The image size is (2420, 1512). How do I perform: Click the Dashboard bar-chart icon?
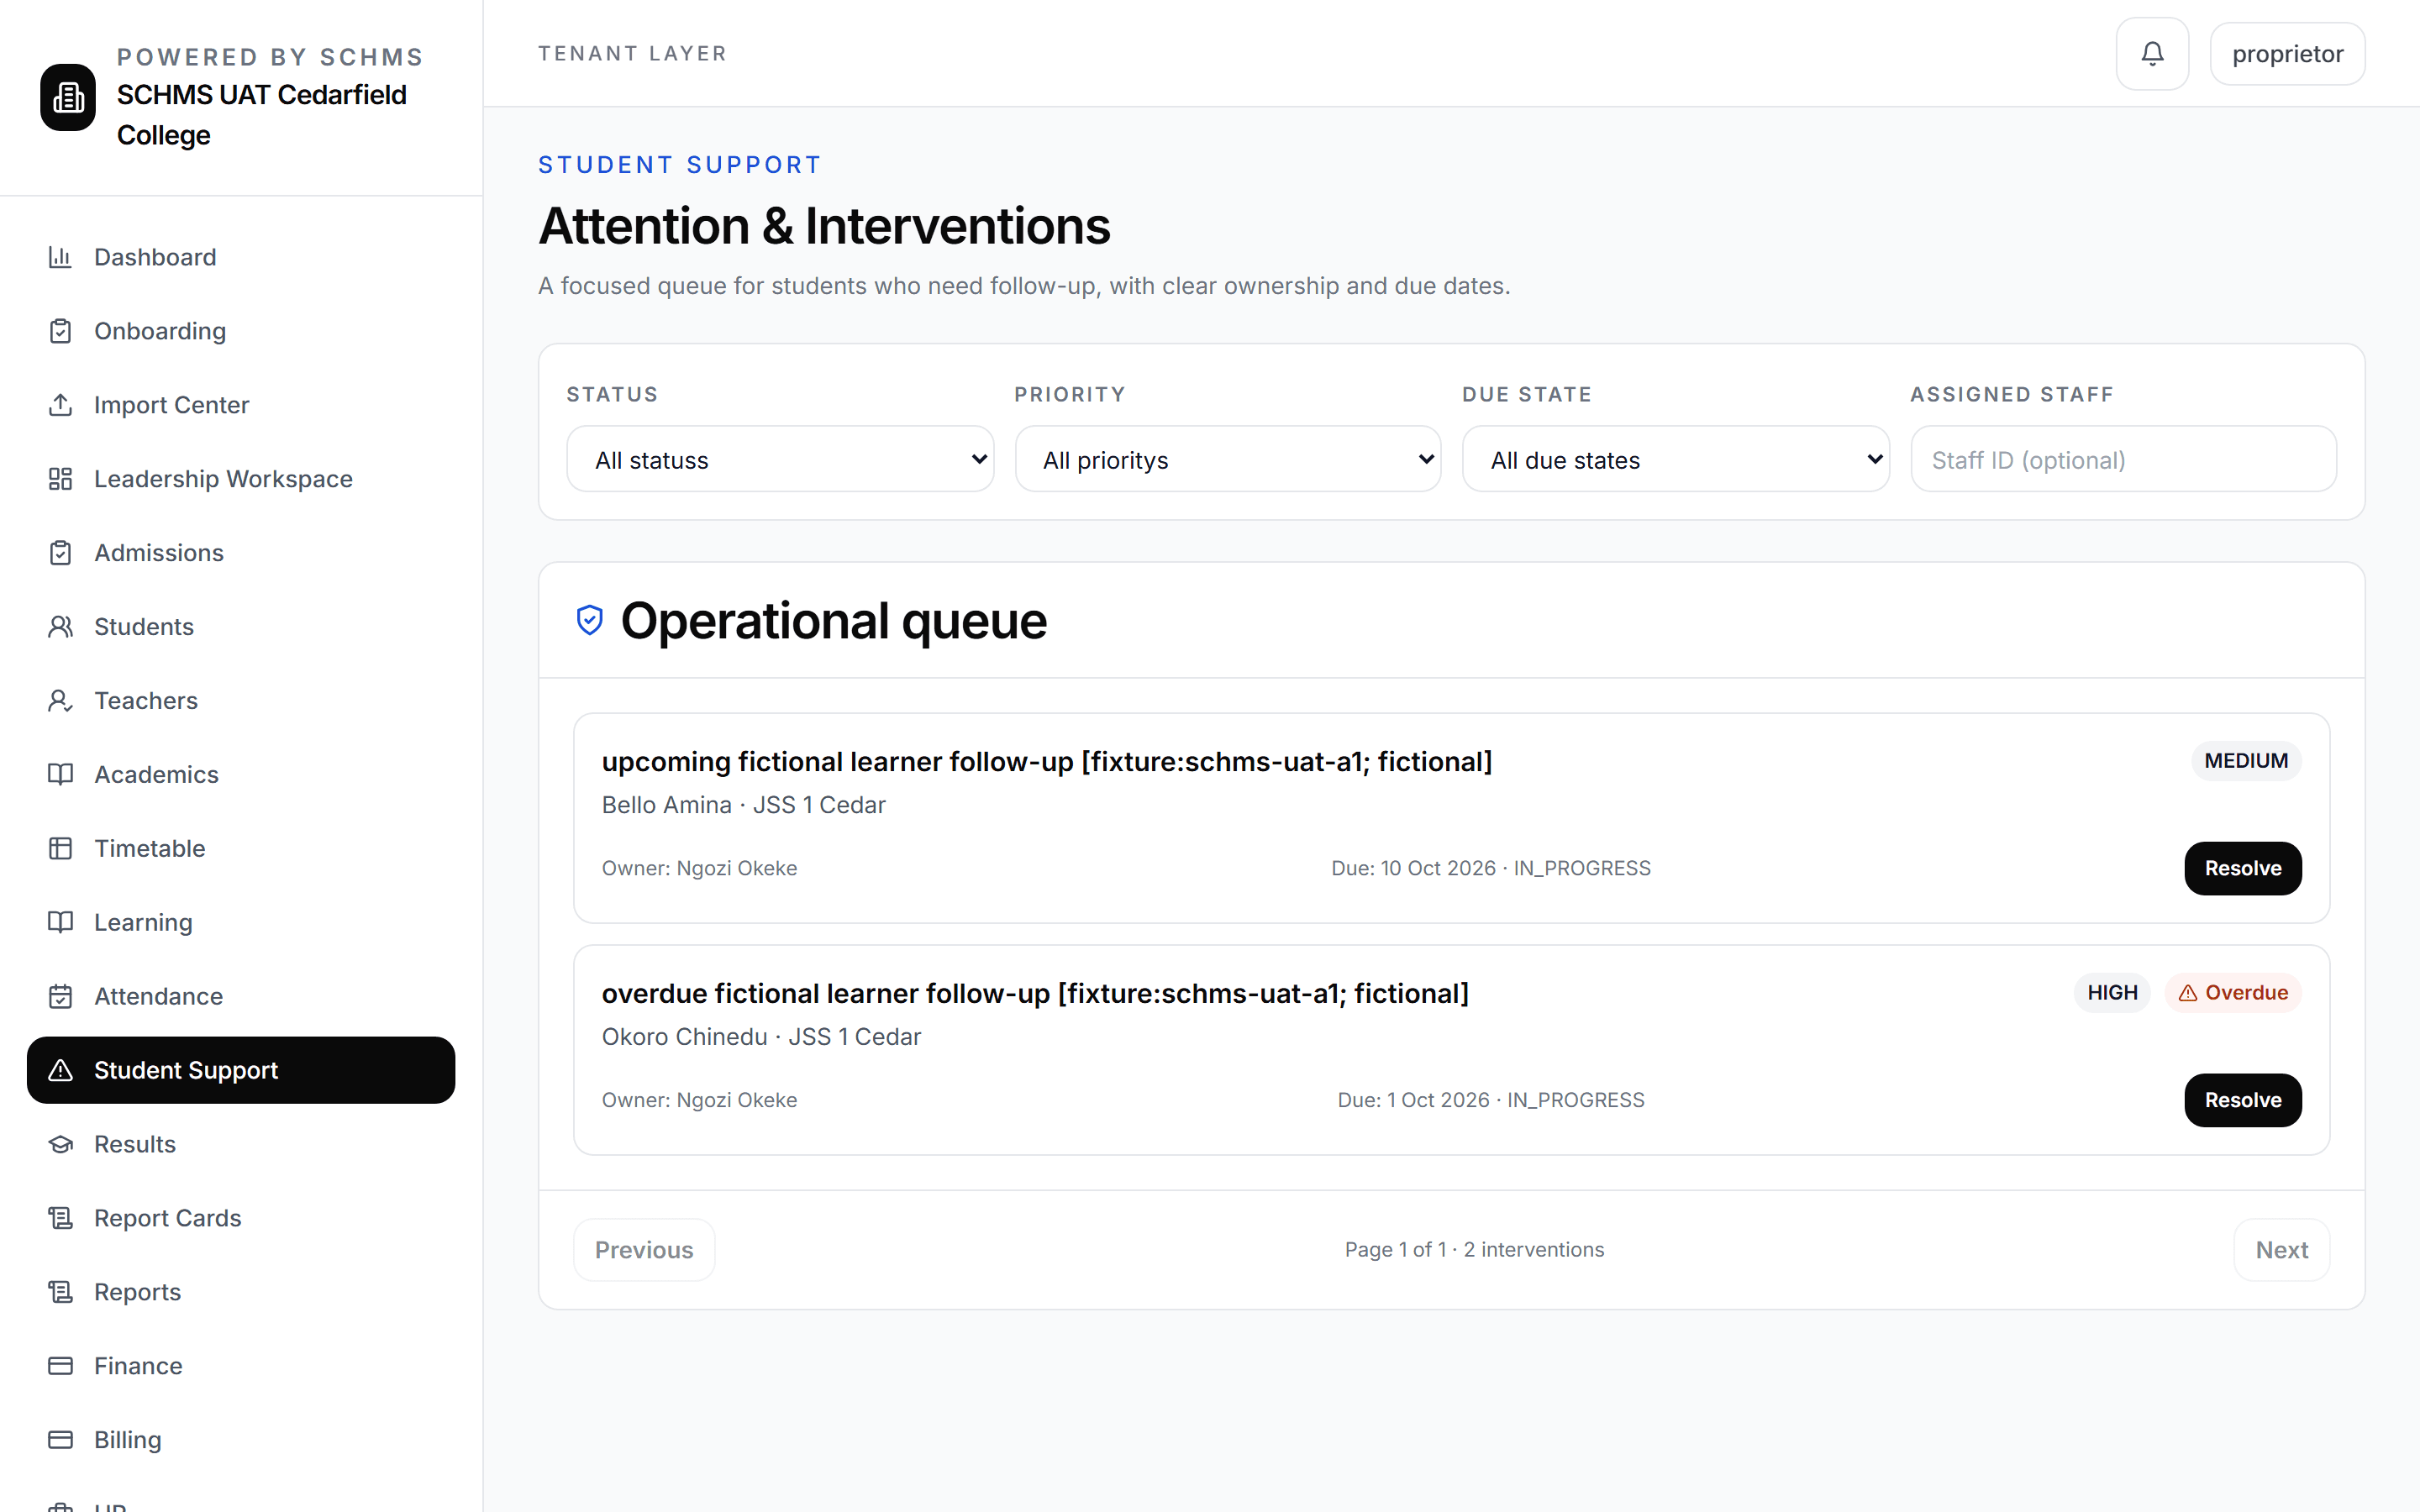61,257
